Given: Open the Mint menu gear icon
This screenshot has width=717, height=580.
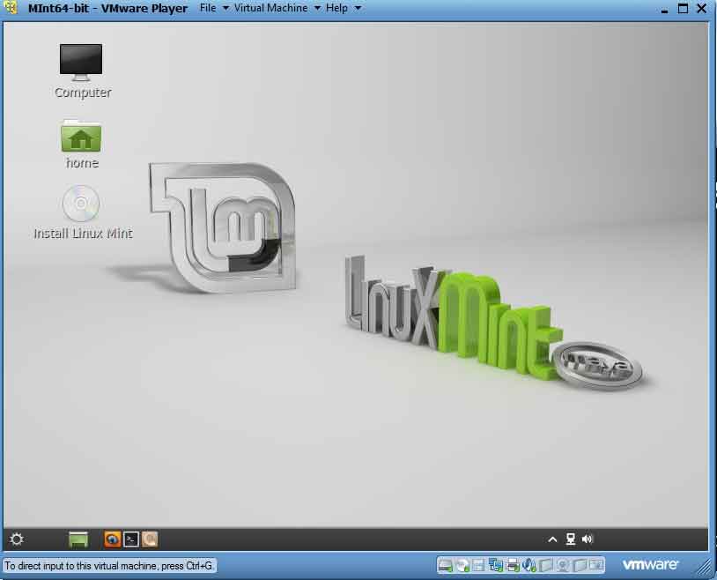Looking at the screenshot, I should [17, 539].
